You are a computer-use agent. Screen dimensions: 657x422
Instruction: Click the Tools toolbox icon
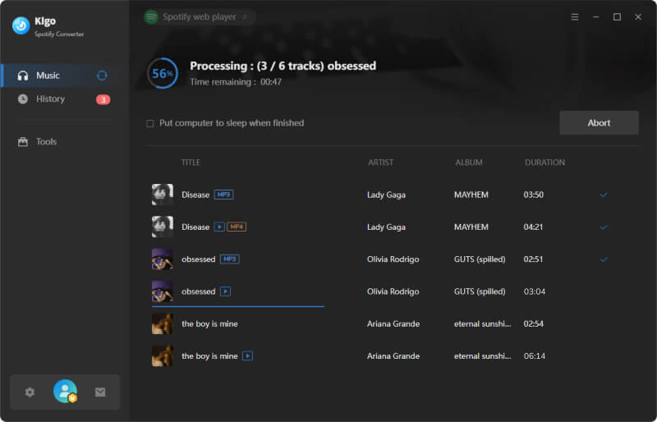pos(23,142)
